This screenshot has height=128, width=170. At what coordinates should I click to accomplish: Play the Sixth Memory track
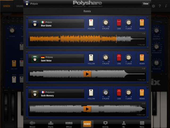click(x=87, y=109)
